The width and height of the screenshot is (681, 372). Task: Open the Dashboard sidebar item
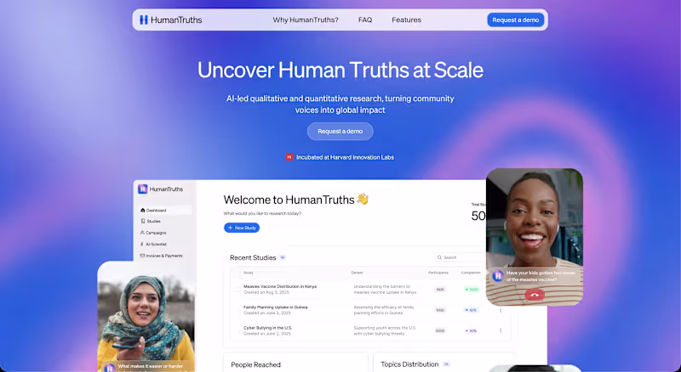165,211
